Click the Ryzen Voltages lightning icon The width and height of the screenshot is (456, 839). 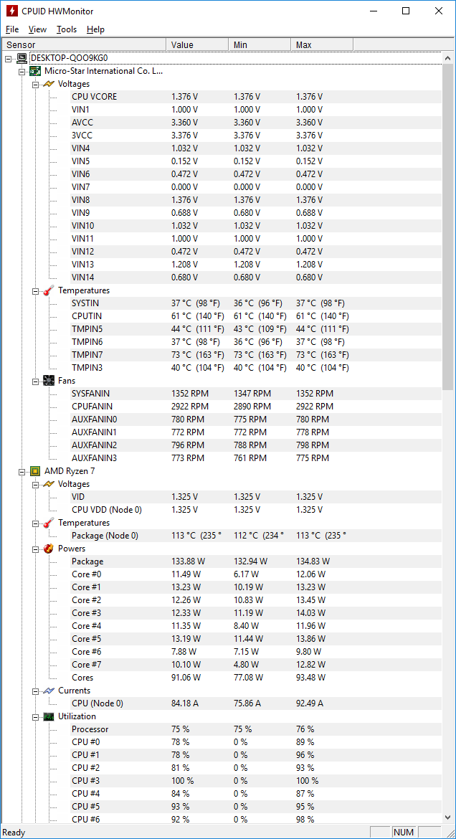[x=49, y=484]
